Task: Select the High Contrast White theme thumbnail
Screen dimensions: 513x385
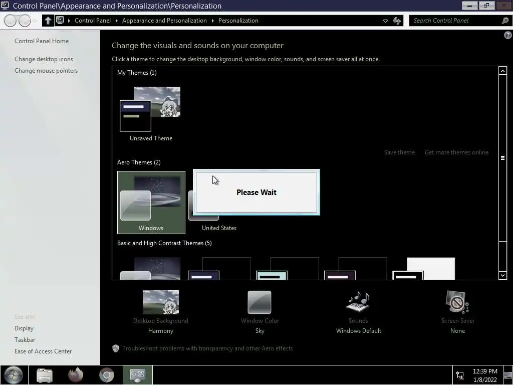Action: [424, 269]
